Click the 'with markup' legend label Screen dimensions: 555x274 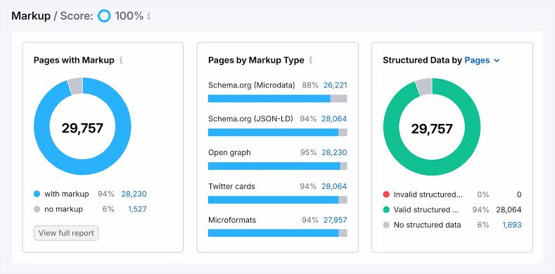[x=67, y=194]
